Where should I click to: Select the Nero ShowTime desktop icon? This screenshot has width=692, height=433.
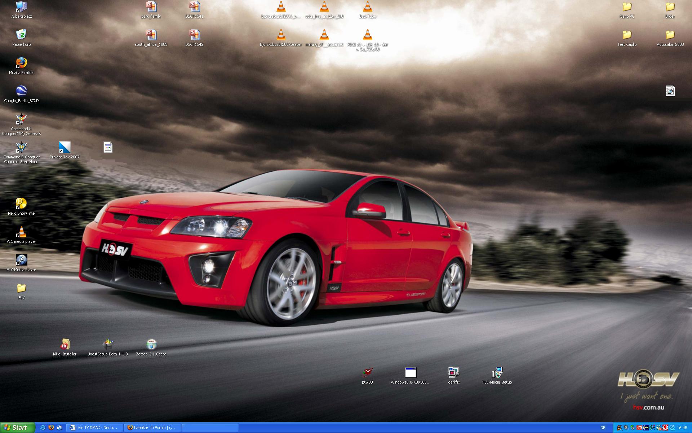[x=22, y=204]
